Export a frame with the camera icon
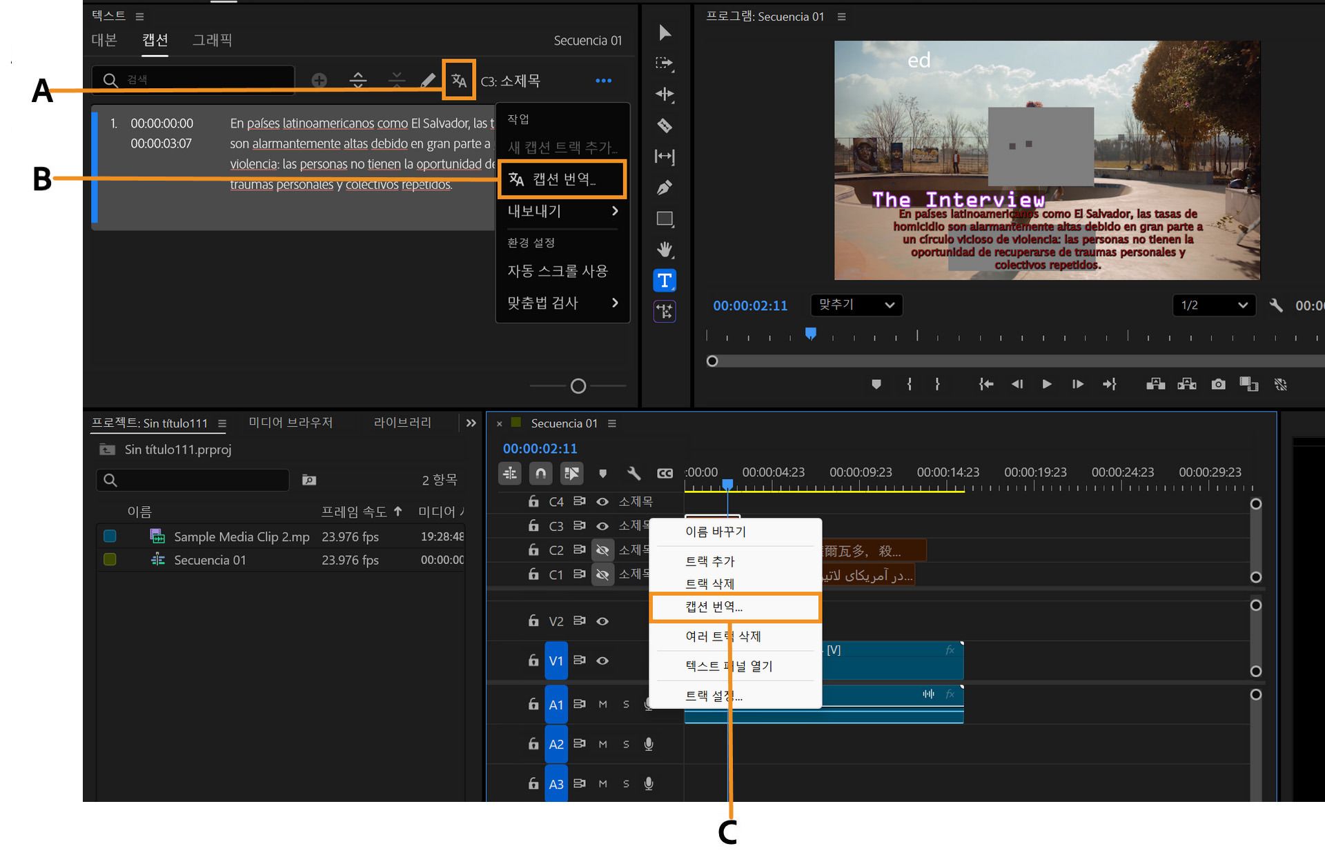The image size is (1325, 855). tap(1218, 384)
